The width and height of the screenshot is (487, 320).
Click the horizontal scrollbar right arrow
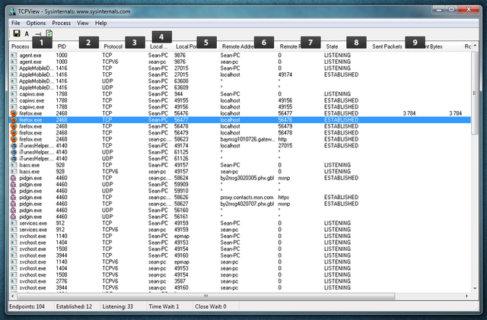pyautogui.click(x=466, y=296)
